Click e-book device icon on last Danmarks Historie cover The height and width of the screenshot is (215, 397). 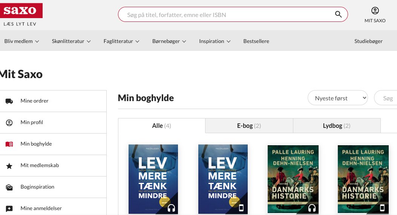point(382,208)
